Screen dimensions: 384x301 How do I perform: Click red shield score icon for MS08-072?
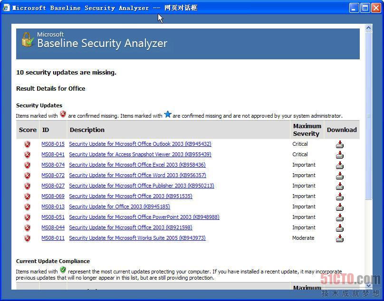pyautogui.click(x=28, y=176)
